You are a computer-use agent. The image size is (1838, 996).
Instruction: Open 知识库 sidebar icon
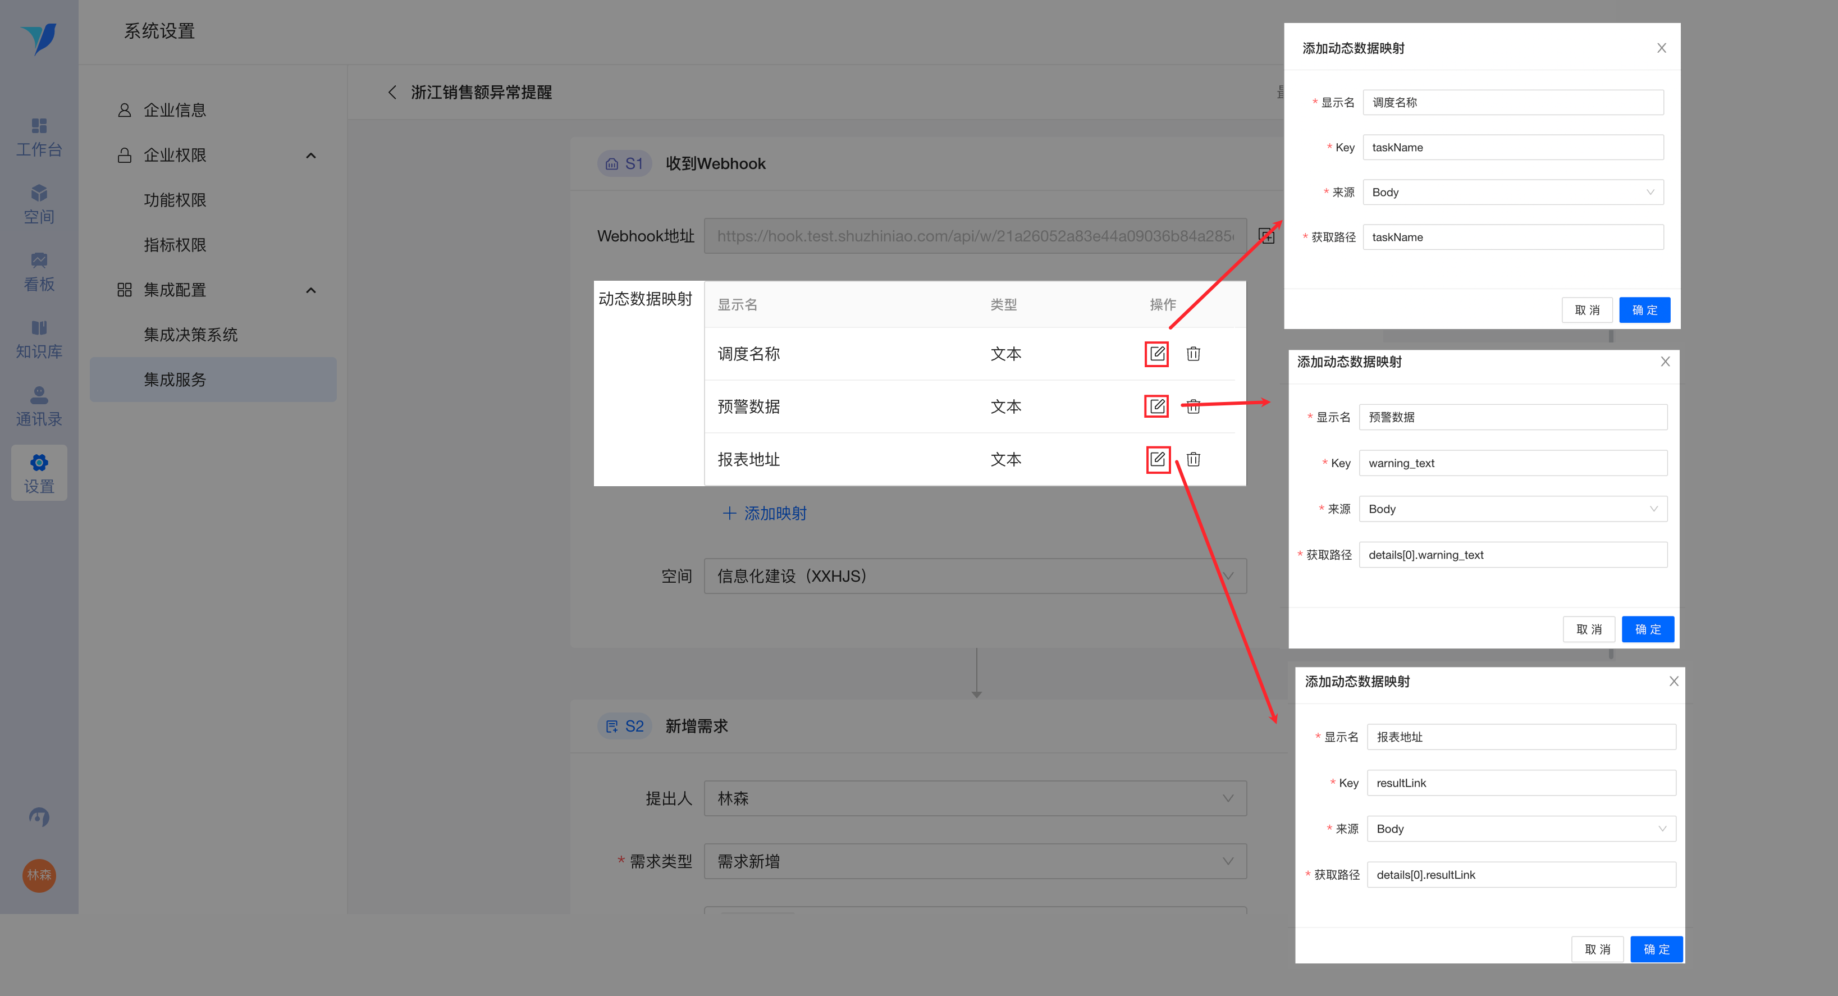[39, 339]
